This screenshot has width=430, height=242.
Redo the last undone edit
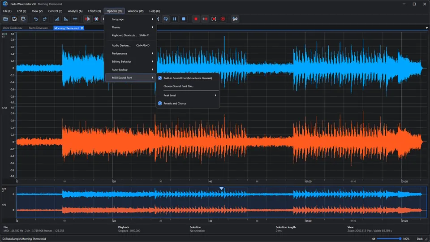[x=45, y=19]
